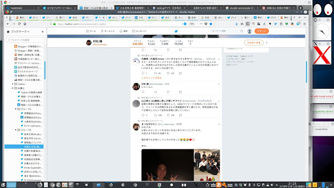Image resolution: width=334 pixels, height=188 pixels.
Task: Open the Shoko Egawa bookmark
Action: (x=31, y=168)
